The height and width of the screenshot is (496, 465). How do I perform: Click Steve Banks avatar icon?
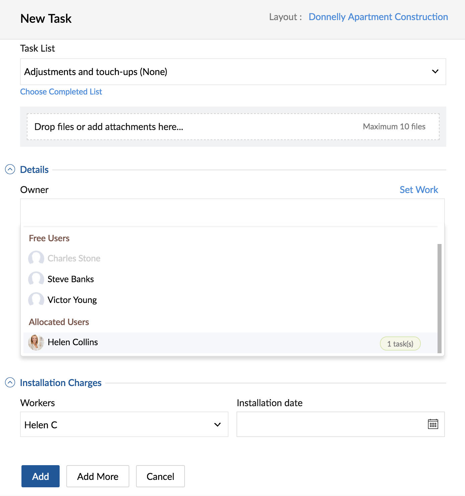click(36, 279)
